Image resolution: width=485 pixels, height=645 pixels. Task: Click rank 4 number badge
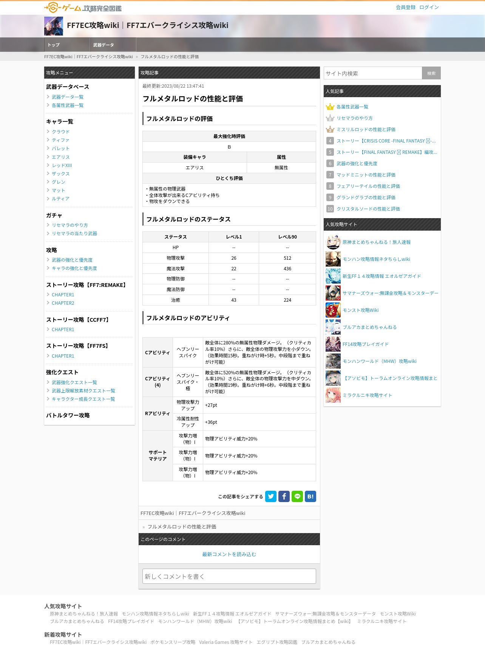[x=330, y=141]
